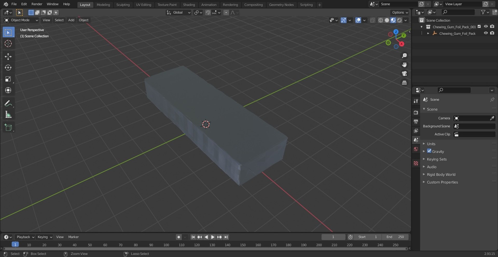Open the Texture properties tab
Image resolution: width=498 pixels, height=257 pixels.
416,163
